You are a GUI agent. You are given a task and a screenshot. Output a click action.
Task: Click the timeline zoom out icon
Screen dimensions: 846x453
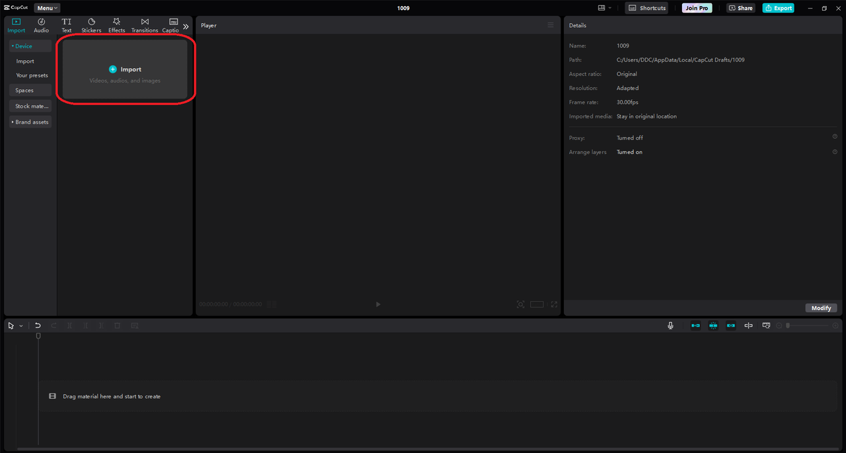(779, 325)
